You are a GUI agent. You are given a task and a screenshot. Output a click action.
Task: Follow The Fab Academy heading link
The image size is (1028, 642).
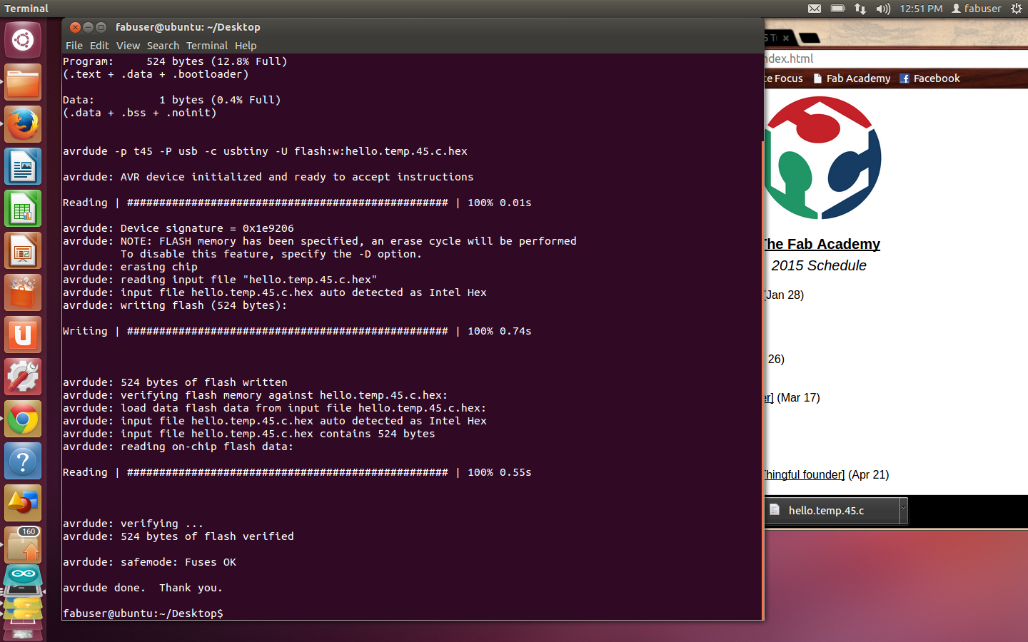point(822,244)
